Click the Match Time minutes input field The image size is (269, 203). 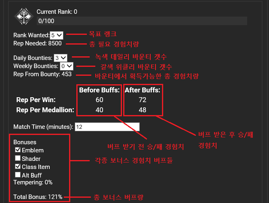(x=107, y=127)
